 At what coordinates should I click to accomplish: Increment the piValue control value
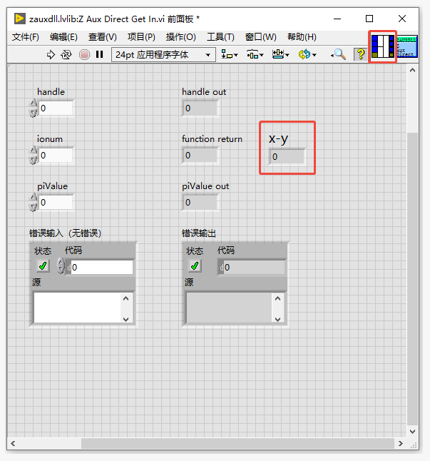34,198
